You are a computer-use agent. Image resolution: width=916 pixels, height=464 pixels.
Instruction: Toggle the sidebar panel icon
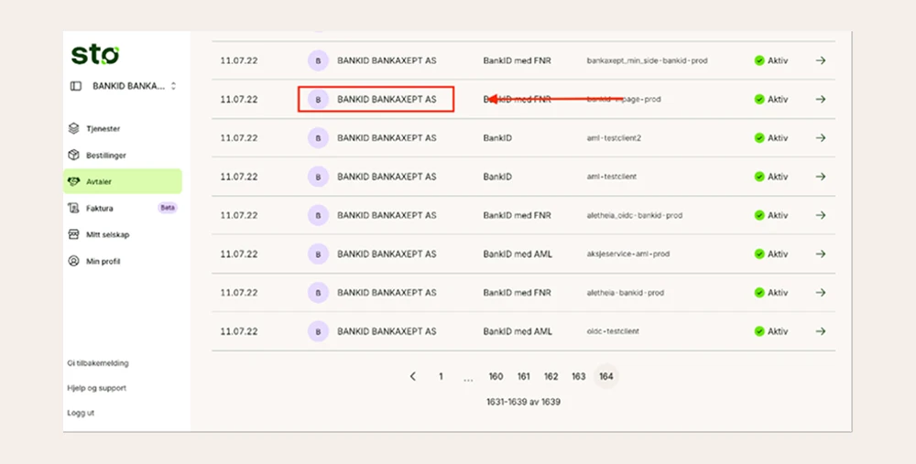(76, 86)
